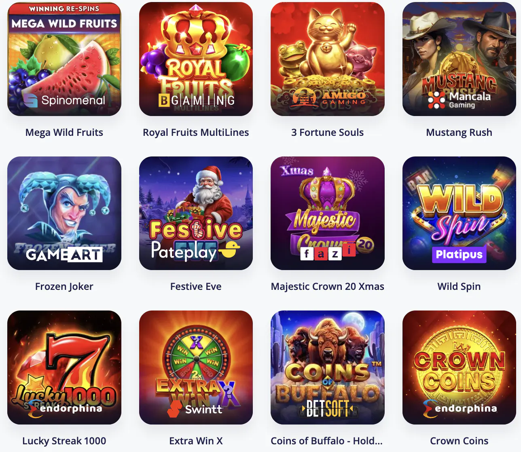This screenshot has width=521, height=452.
Task: Open the Mustang Rush cowboy game tile
Action: (x=459, y=59)
